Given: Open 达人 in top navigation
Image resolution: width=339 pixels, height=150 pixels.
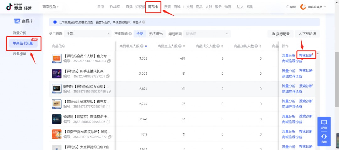Looking at the screenshot, I should tap(240, 7).
